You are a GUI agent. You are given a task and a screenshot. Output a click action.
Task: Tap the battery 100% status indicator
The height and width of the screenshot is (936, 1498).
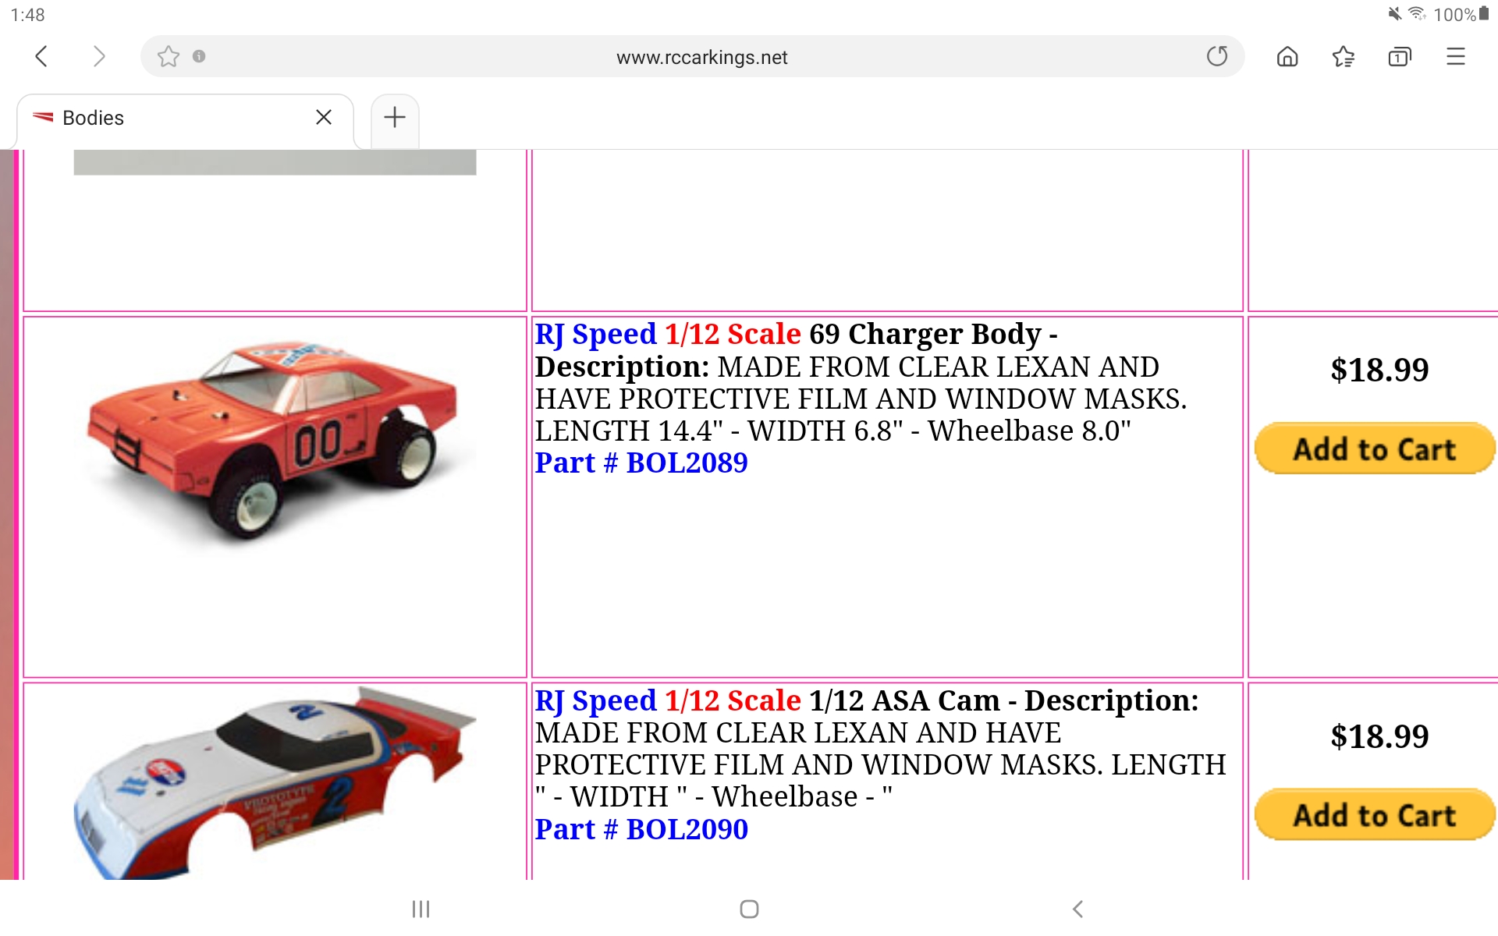(1461, 14)
